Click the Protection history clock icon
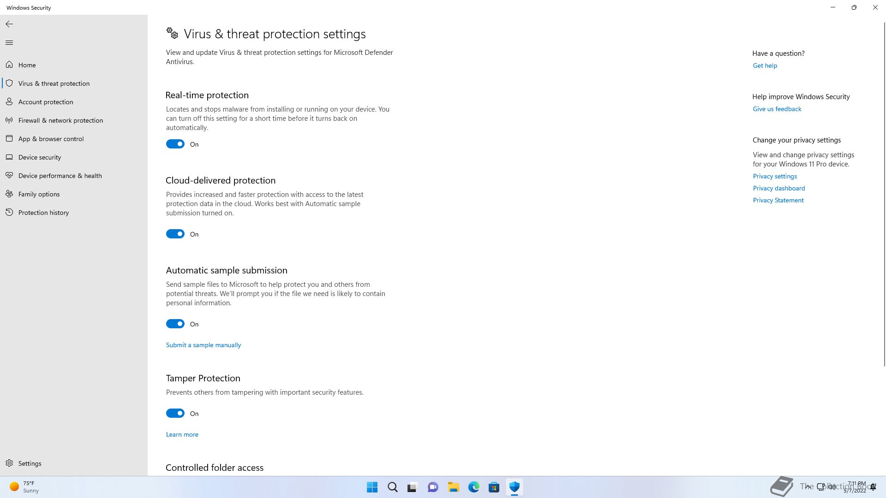Viewport: 886px width, 498px height. [9, 213]
